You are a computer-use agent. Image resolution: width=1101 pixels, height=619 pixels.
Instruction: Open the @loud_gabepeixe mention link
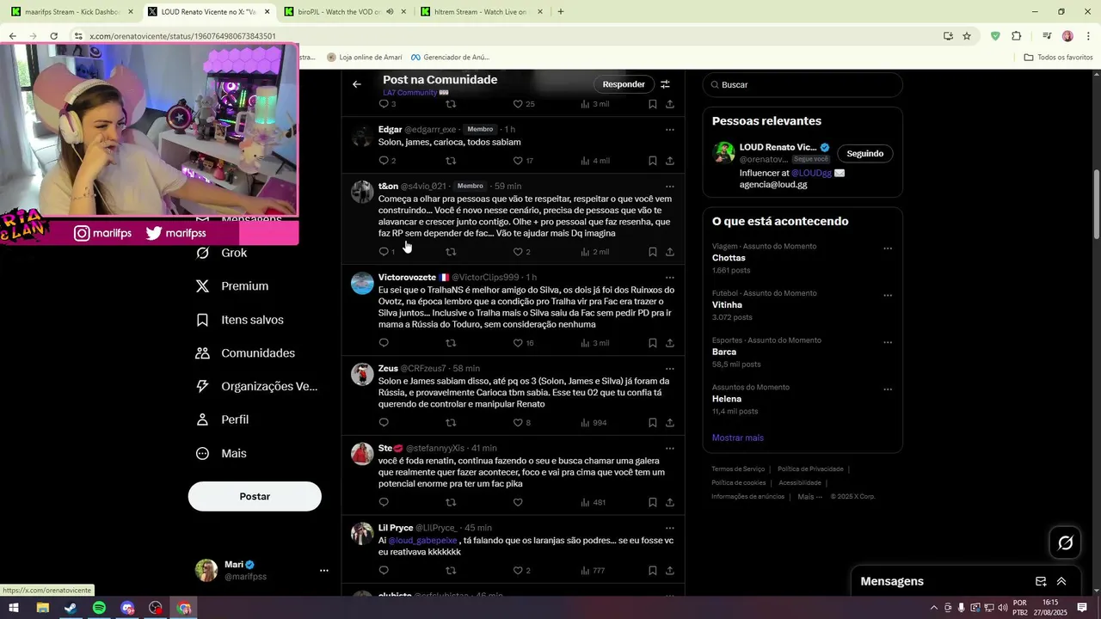click(422, 541)
